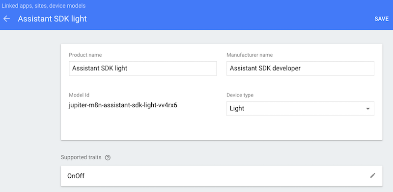Click the OnOff text label
This screenshot has height=192, width=393.
point(76,176)
